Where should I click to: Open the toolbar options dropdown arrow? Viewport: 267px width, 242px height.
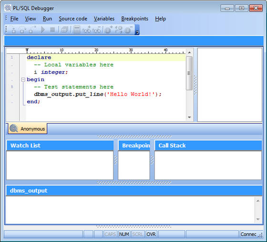point(137,32)
